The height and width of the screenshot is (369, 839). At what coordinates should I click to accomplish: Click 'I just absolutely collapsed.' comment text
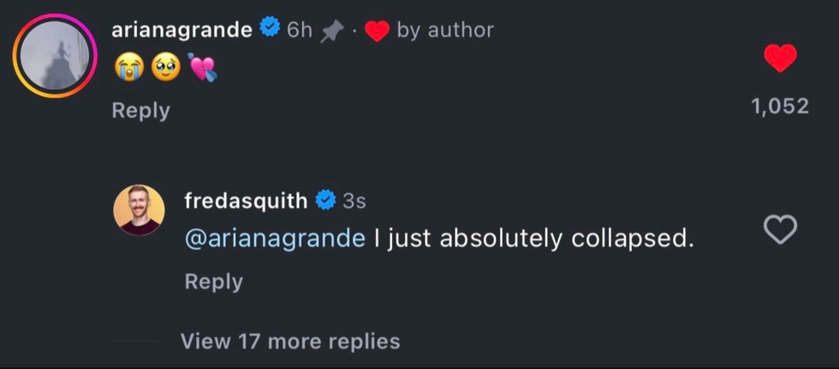[x=534, y=238]
